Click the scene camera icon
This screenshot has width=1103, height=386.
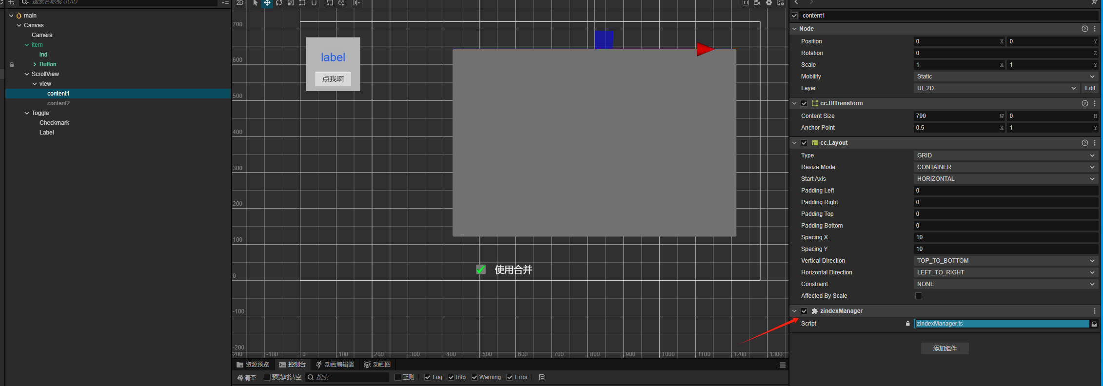pos(757,3)
